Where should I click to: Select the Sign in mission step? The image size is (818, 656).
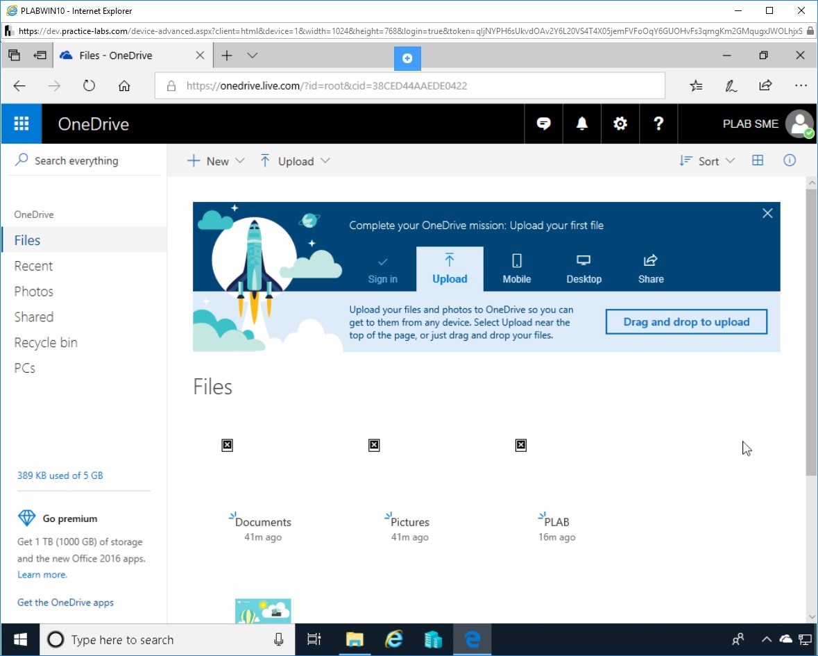(x=382, y=269)
